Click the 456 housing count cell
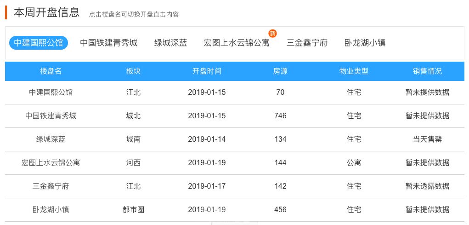Viewport: 469px width, 225px height. [280, 209]
